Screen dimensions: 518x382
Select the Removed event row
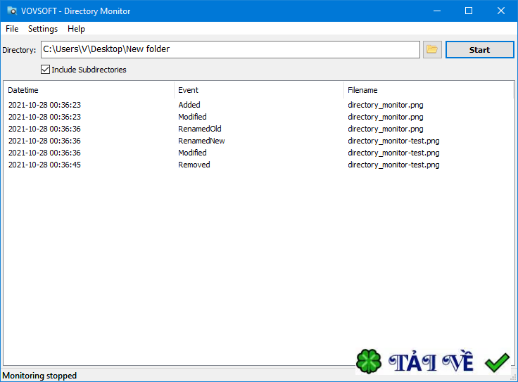pyautogui.click(x=259, y=165)
